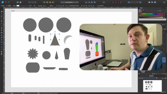This screenshot has width=167, height=94.
Task: Open the document title dropdown
Action: tap(78, 2)
